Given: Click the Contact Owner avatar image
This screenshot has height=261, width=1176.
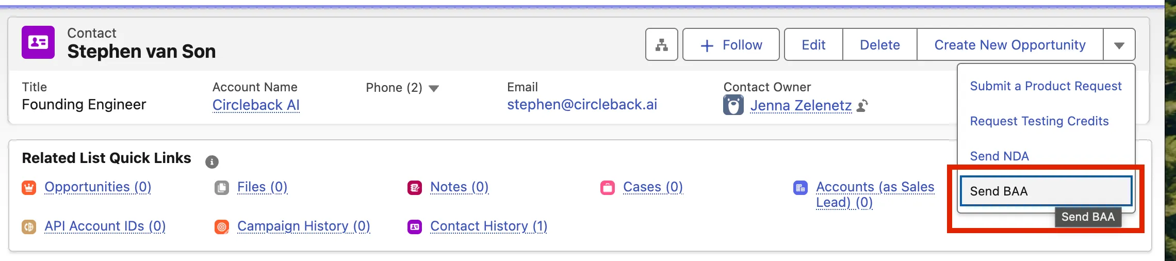Looking at the screenshot, I should (733, 105).
